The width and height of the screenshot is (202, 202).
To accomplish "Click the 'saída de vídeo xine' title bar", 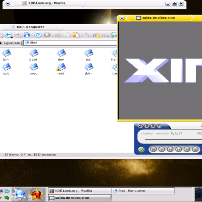I will click(160, 18).
